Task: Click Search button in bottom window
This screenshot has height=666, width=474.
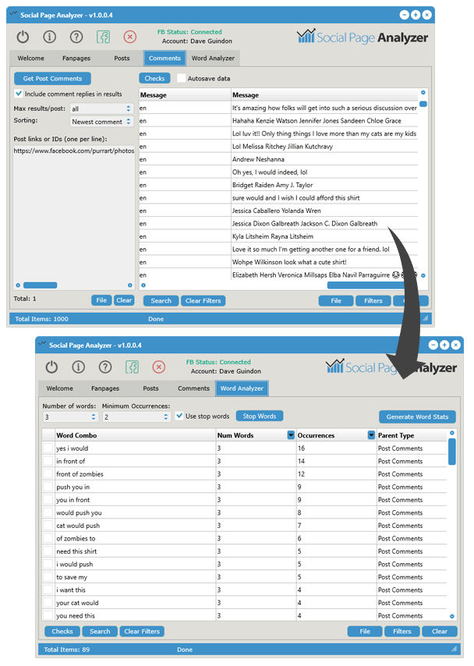Action: pyautogui.click(x=100, y=631)
